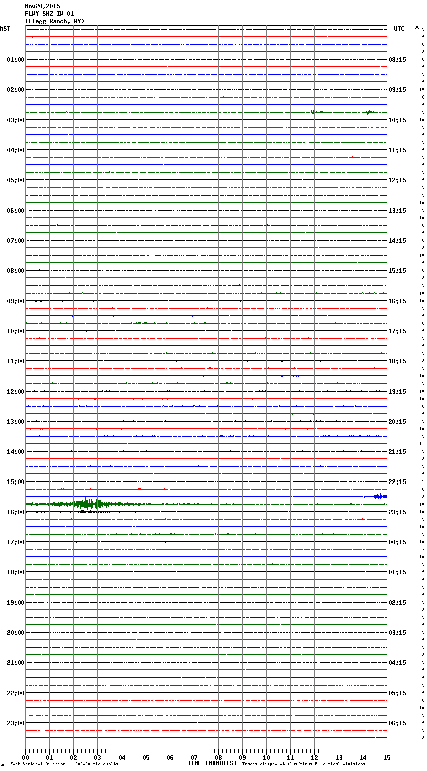
Task: Click the 15 tick label on minutes axis
Action: 387,757
